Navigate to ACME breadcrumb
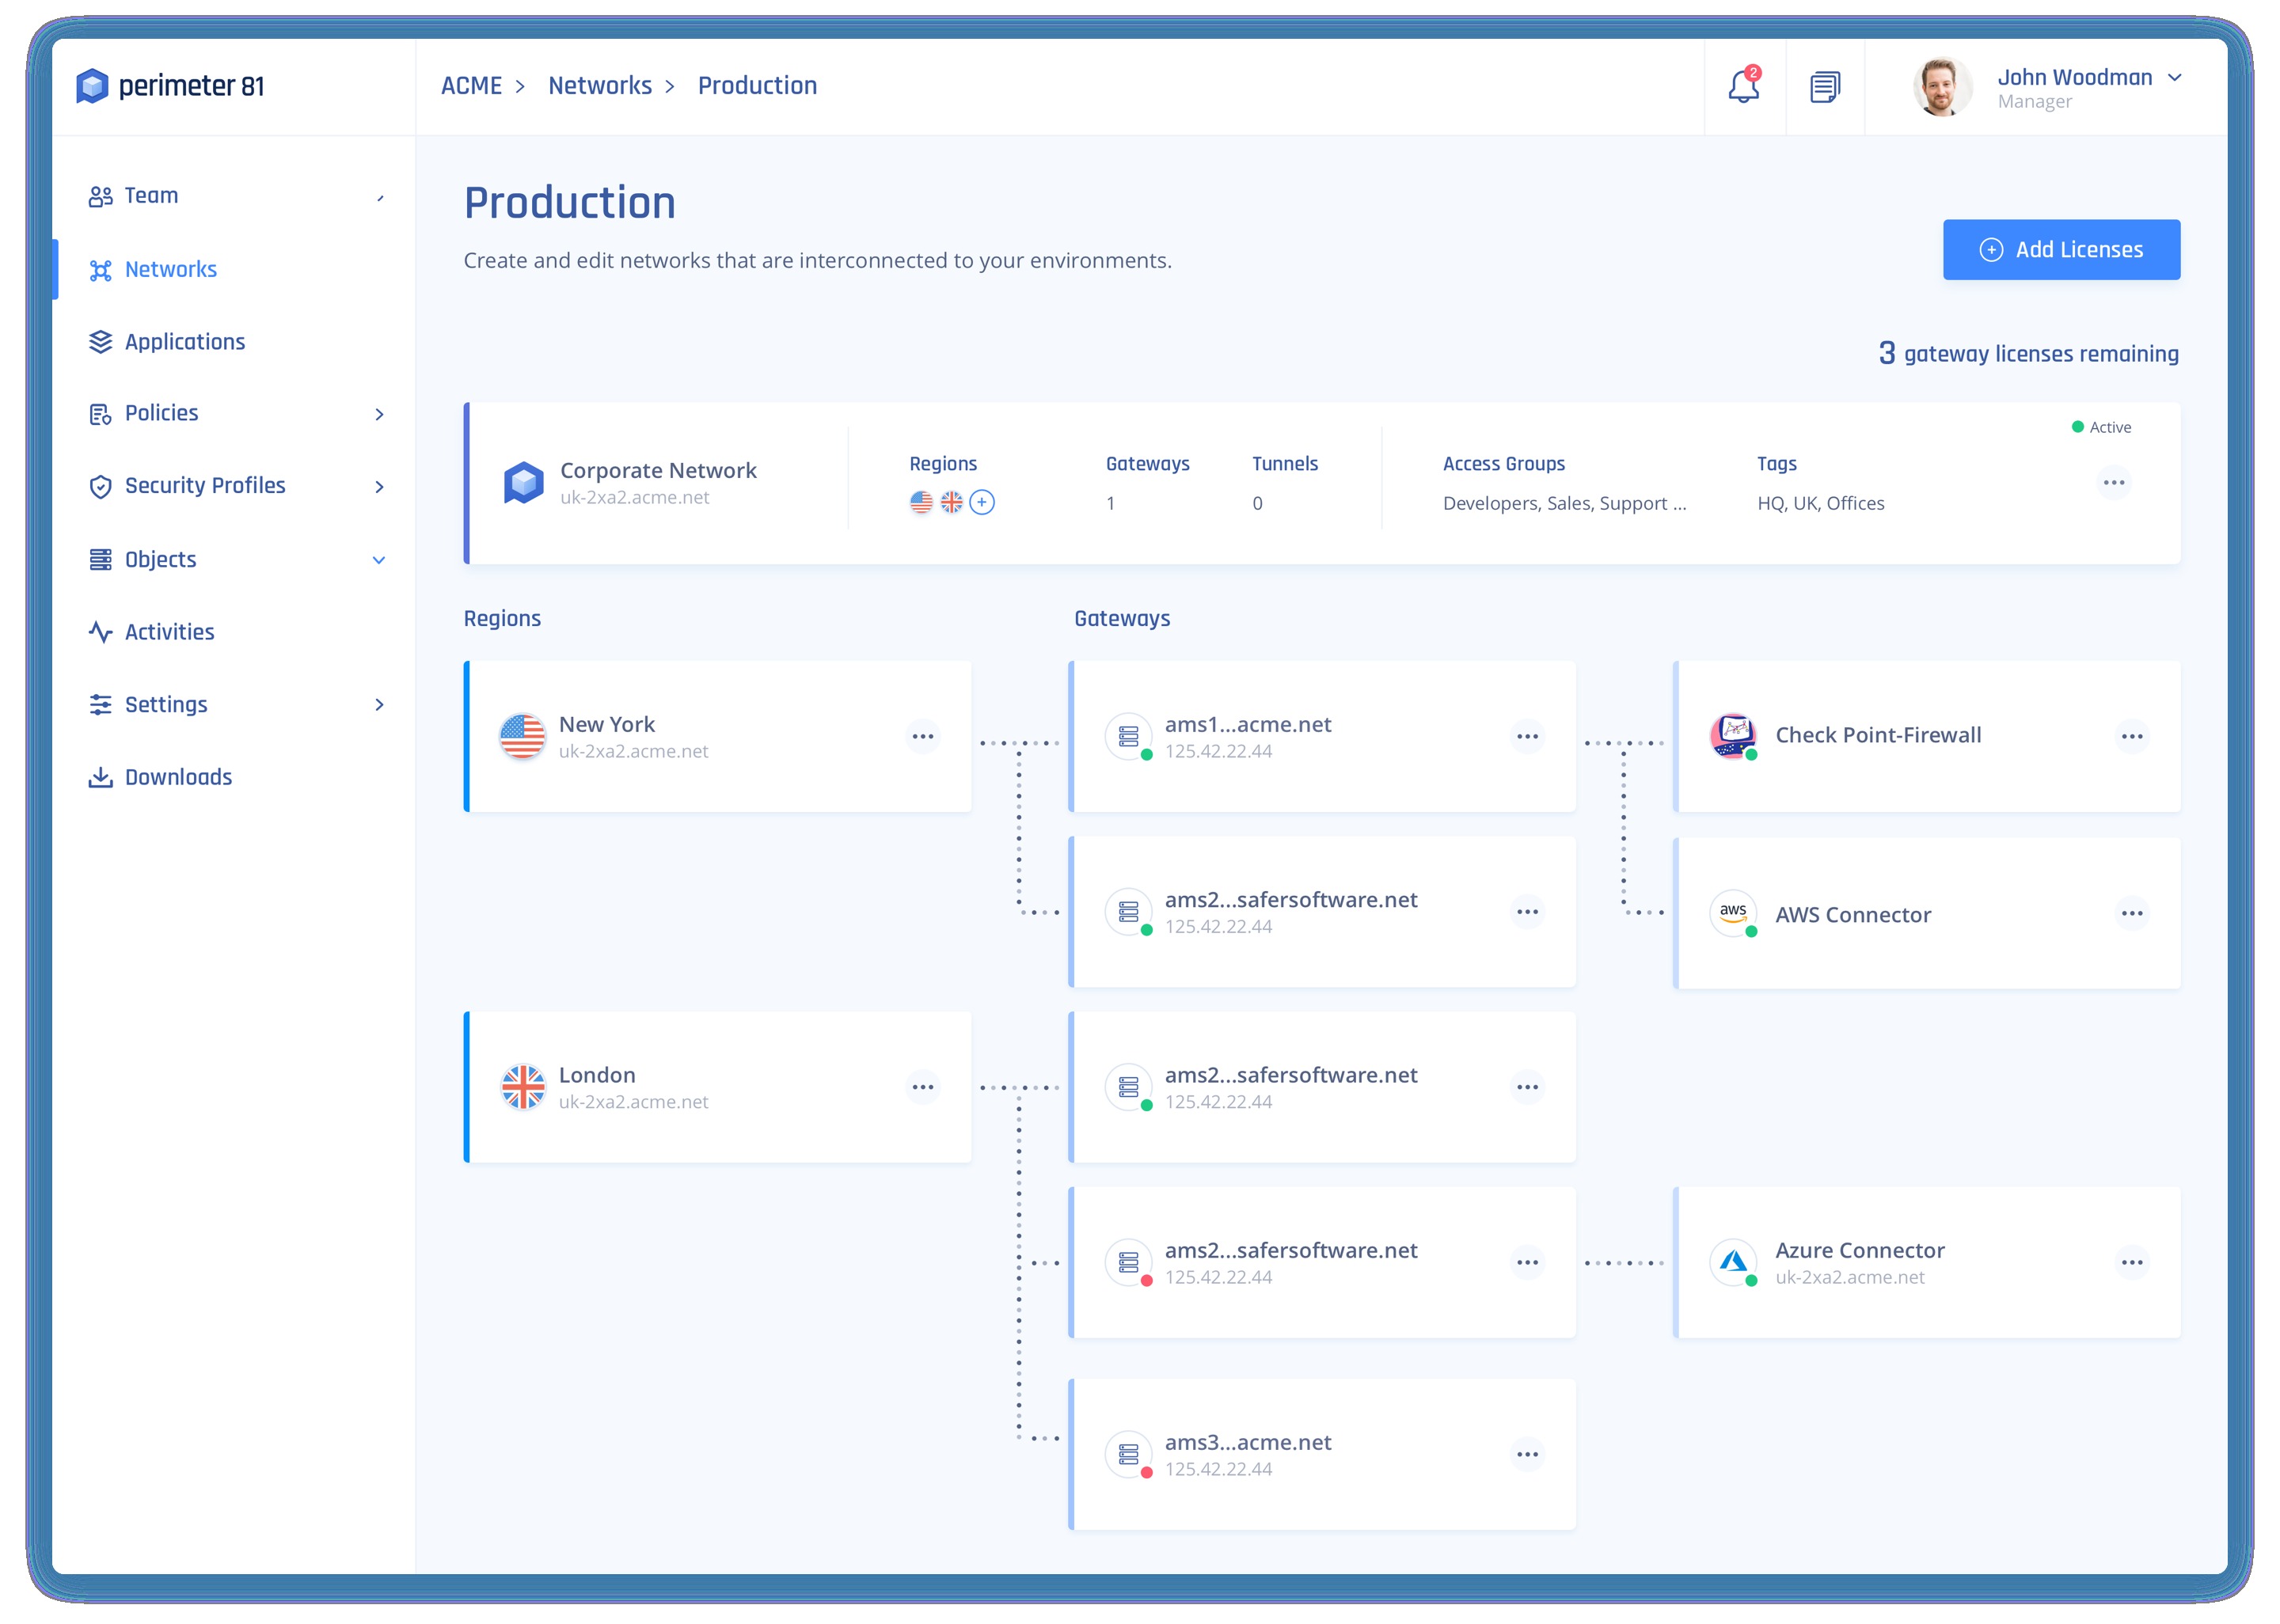The height and width of the screenshot is (1624, 2280). 472,86
